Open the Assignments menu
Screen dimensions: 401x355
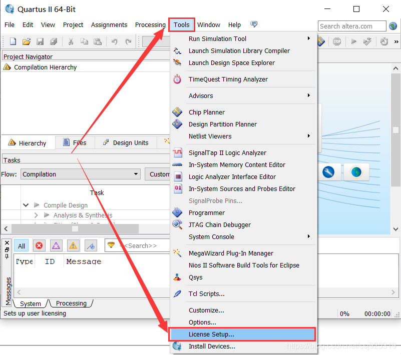109,25
